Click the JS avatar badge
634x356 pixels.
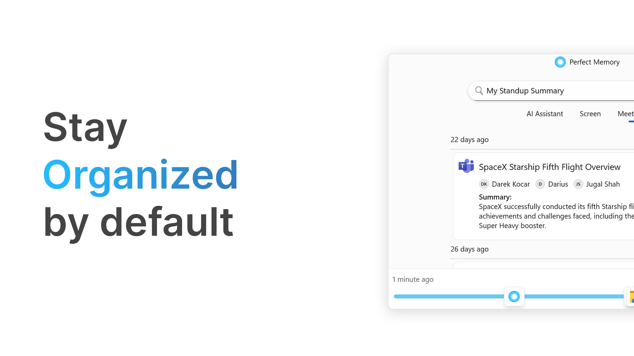(578, 184)
